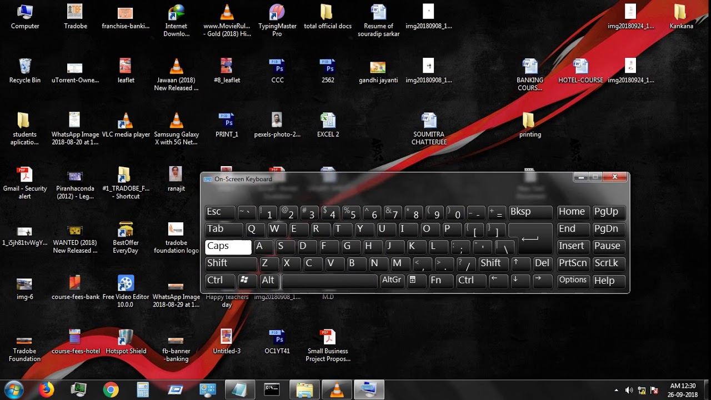Select SOUMITRA CHATTERJEE document icon

coord(429,129)
